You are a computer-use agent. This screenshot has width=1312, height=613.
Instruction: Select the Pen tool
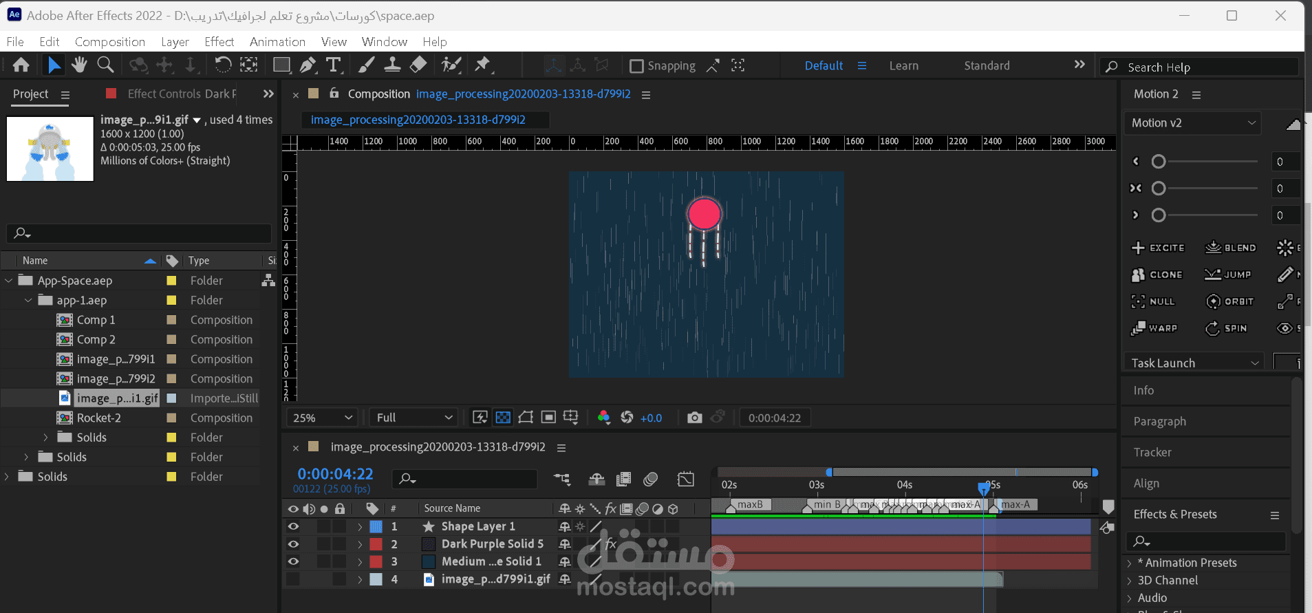(308, 65)
